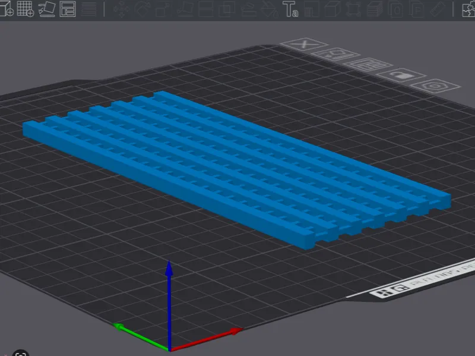Toggle the plate lock icon
475x356 pixels.
(x=401, y=75)
